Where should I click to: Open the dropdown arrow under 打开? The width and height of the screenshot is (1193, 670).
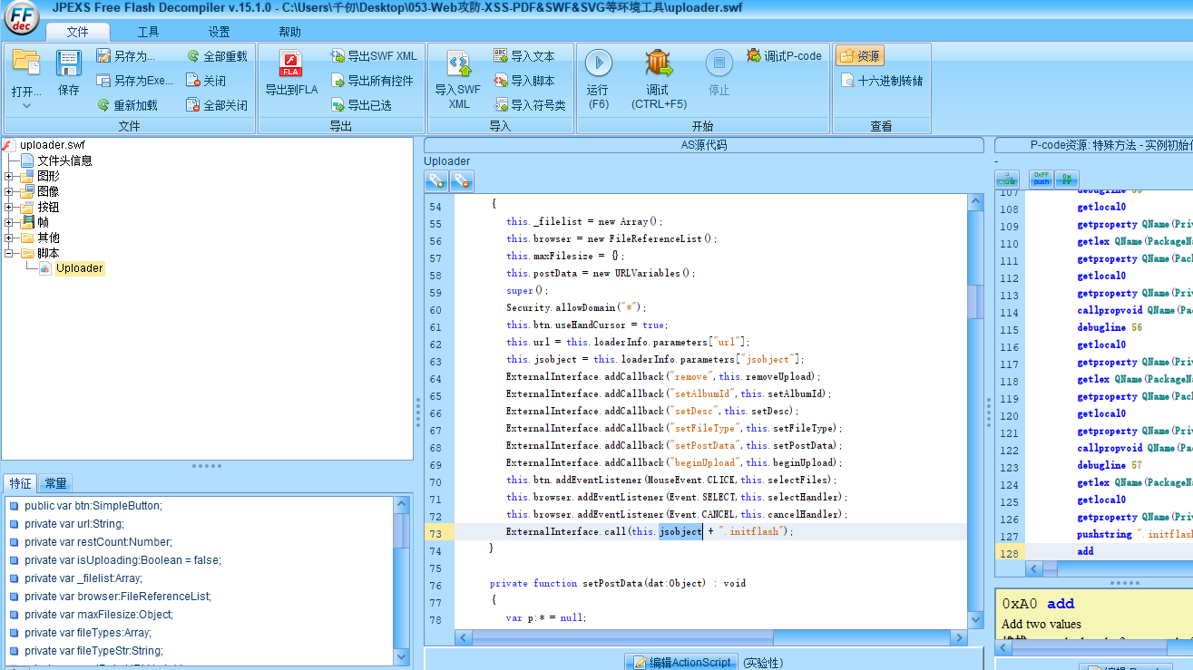(26, 106)
